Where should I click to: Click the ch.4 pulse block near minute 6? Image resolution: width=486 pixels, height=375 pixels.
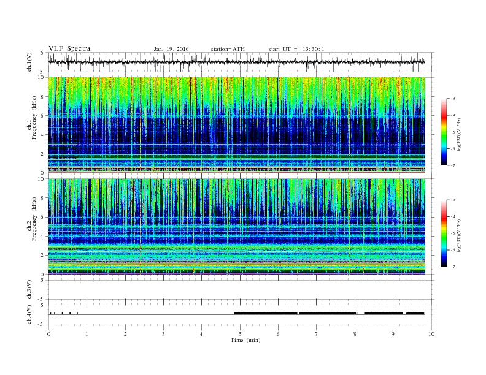pyautogui.click(x=266, y=313)
